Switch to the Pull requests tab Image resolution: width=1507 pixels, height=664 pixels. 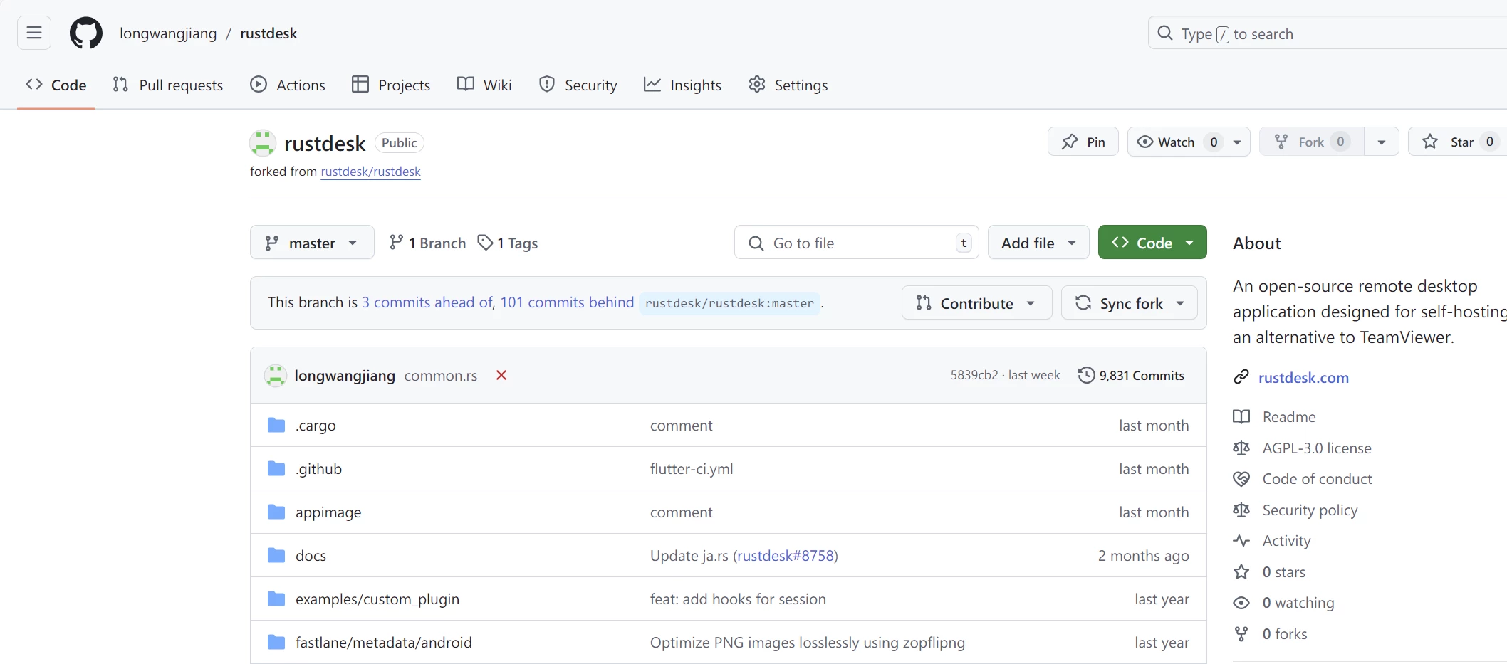(168, 85)
